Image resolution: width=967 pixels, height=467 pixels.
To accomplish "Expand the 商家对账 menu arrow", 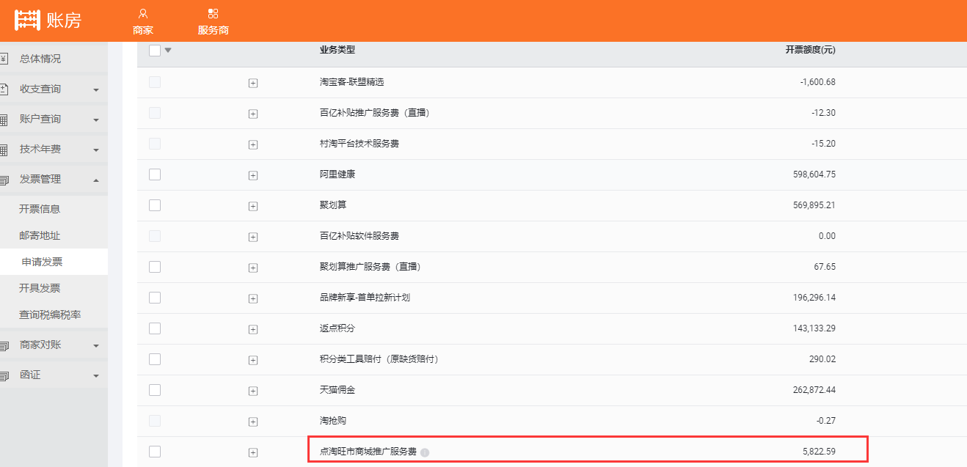I will point(96,346).
